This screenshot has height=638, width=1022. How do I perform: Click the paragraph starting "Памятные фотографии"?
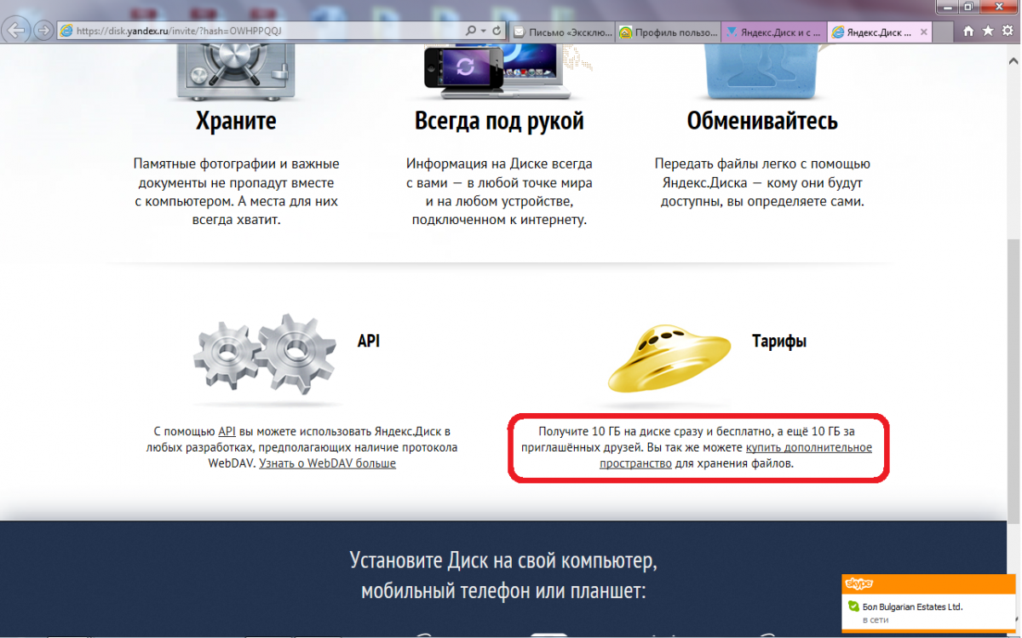click(x=236, y=192)
